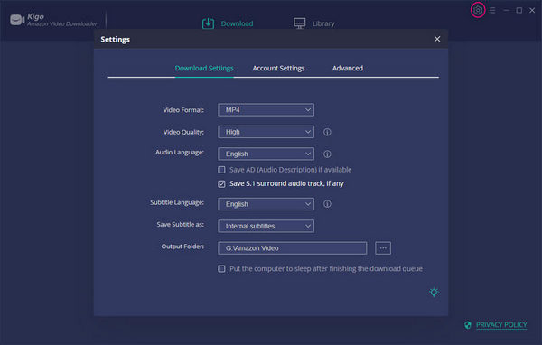Show Subtitle Language info tooltip icon

tap(327, 204)
